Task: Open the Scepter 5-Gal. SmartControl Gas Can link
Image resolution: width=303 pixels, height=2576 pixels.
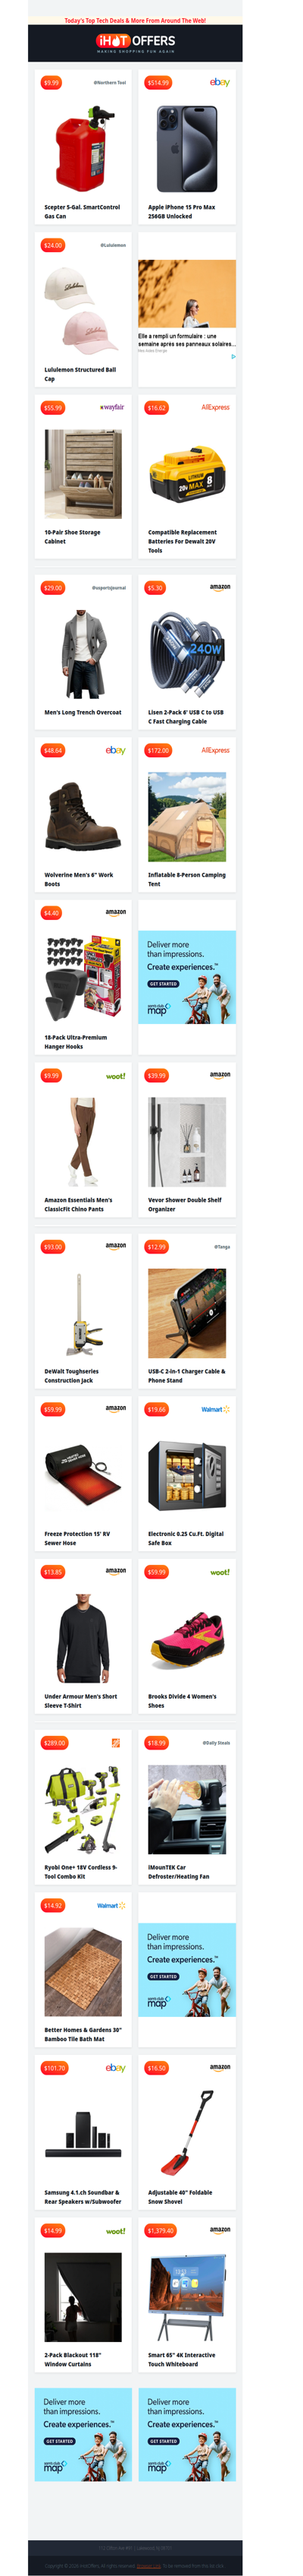Action: 82,212
